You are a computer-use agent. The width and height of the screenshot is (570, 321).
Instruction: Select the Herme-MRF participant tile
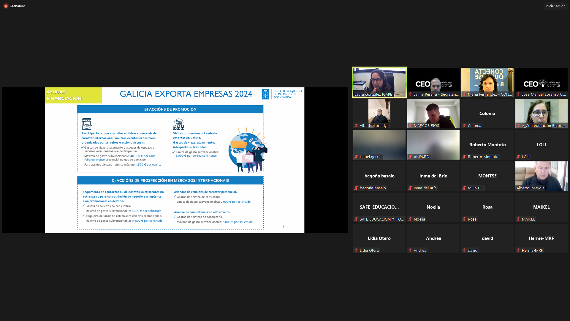[541, 238]
